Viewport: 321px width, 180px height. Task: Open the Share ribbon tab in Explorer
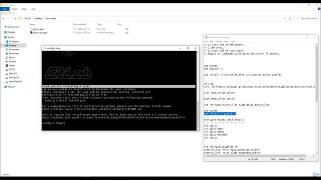pyautogui.click(x=24, y=9)
